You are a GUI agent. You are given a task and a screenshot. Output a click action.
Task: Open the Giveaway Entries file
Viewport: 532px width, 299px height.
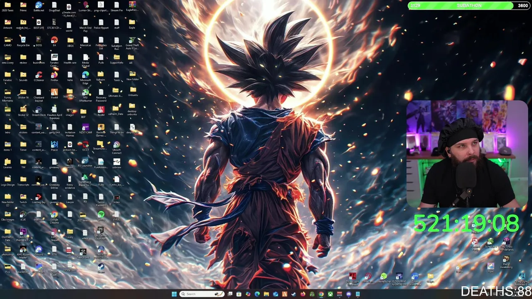(54, 182)
